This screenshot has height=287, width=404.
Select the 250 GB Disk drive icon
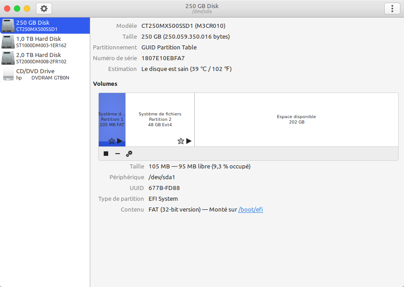point(8,26)
